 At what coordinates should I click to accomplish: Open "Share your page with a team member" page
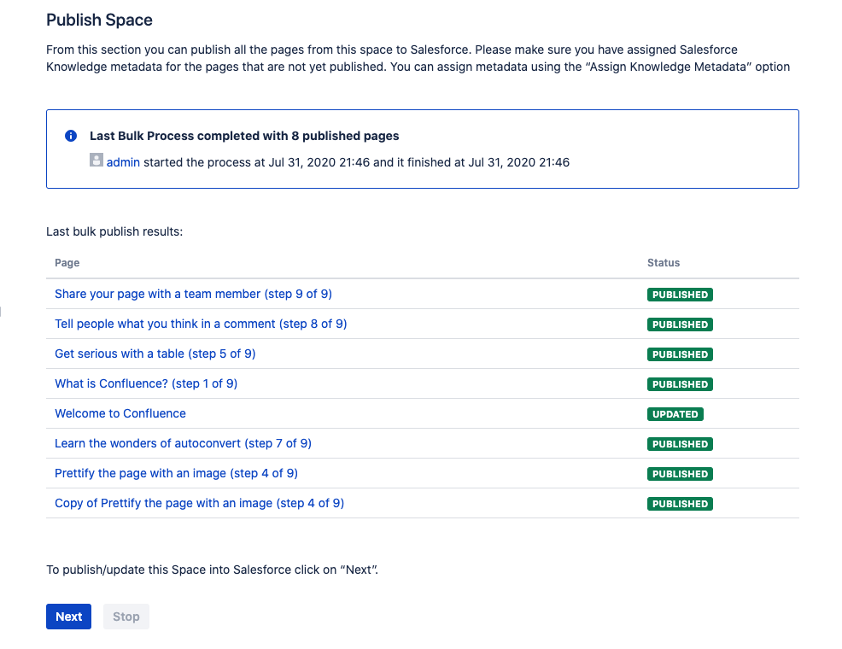(x=193, y=294)
